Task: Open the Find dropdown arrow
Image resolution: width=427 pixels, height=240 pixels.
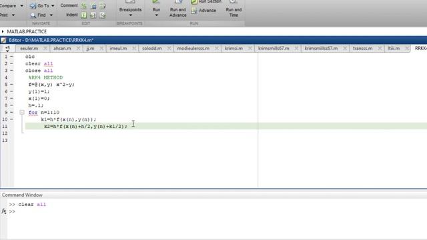Action: point(51,15)
